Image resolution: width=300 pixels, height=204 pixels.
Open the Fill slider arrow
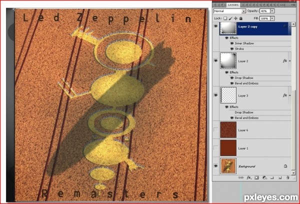click(x=272, y=18)
